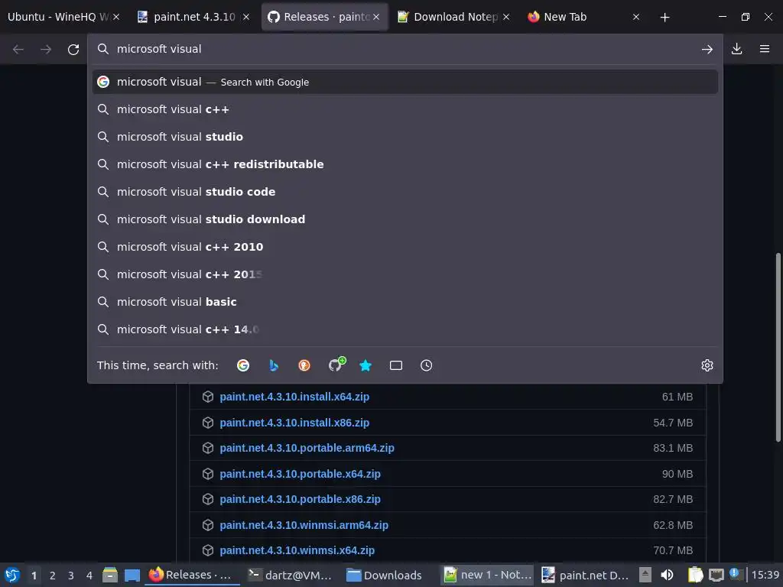Search this time with DuckDuckGo icon

point(304,365)
